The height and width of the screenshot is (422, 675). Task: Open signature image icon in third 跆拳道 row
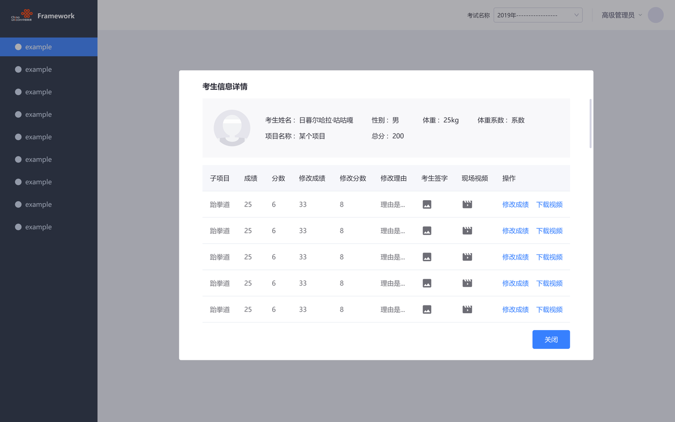pos(427,257)
